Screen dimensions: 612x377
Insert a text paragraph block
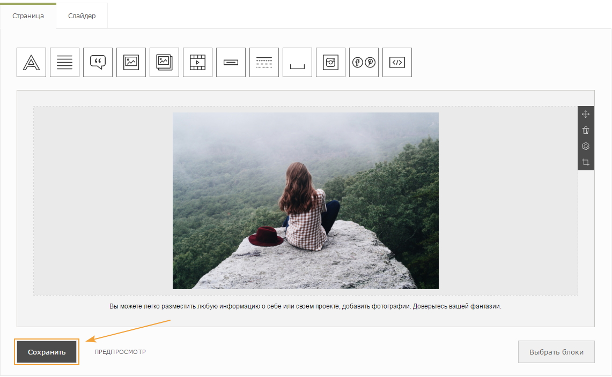click(65, 62)
